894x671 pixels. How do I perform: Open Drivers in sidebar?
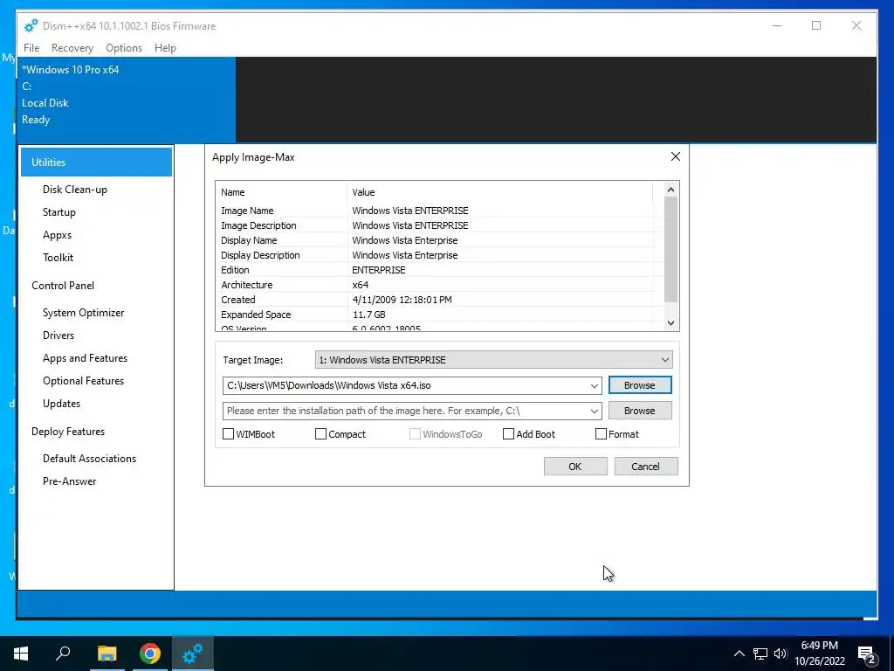(x=58, y=335)
